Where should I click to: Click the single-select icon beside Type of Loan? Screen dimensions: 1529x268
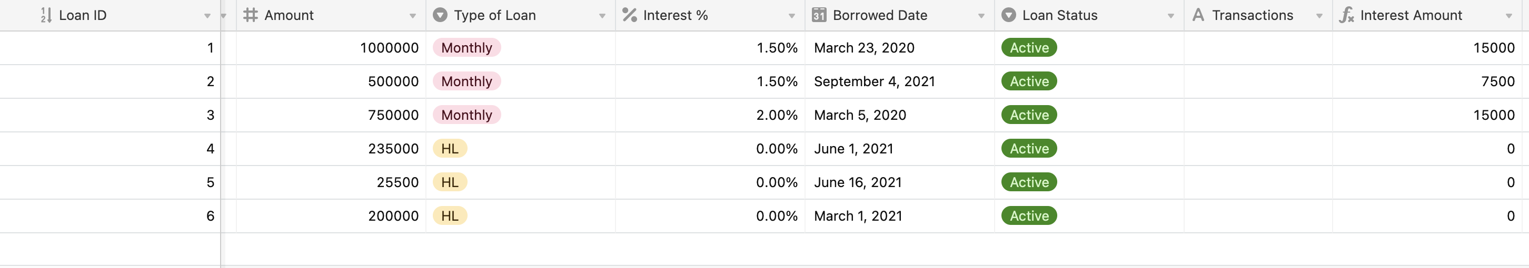(x=440, y=15)
